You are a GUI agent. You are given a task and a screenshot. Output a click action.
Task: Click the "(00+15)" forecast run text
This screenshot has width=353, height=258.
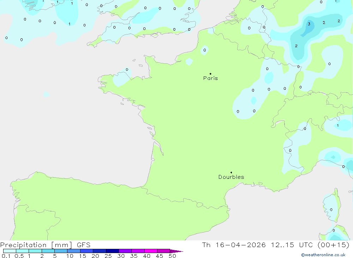[x=334, y=245]
